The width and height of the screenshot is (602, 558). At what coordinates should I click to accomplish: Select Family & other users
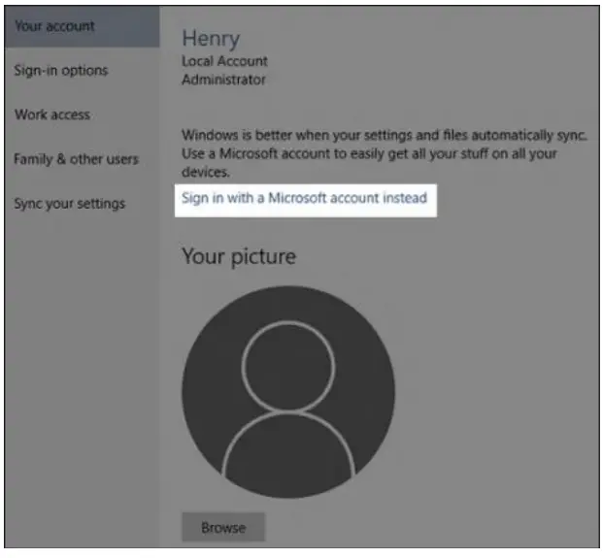(x=77, y=159)
